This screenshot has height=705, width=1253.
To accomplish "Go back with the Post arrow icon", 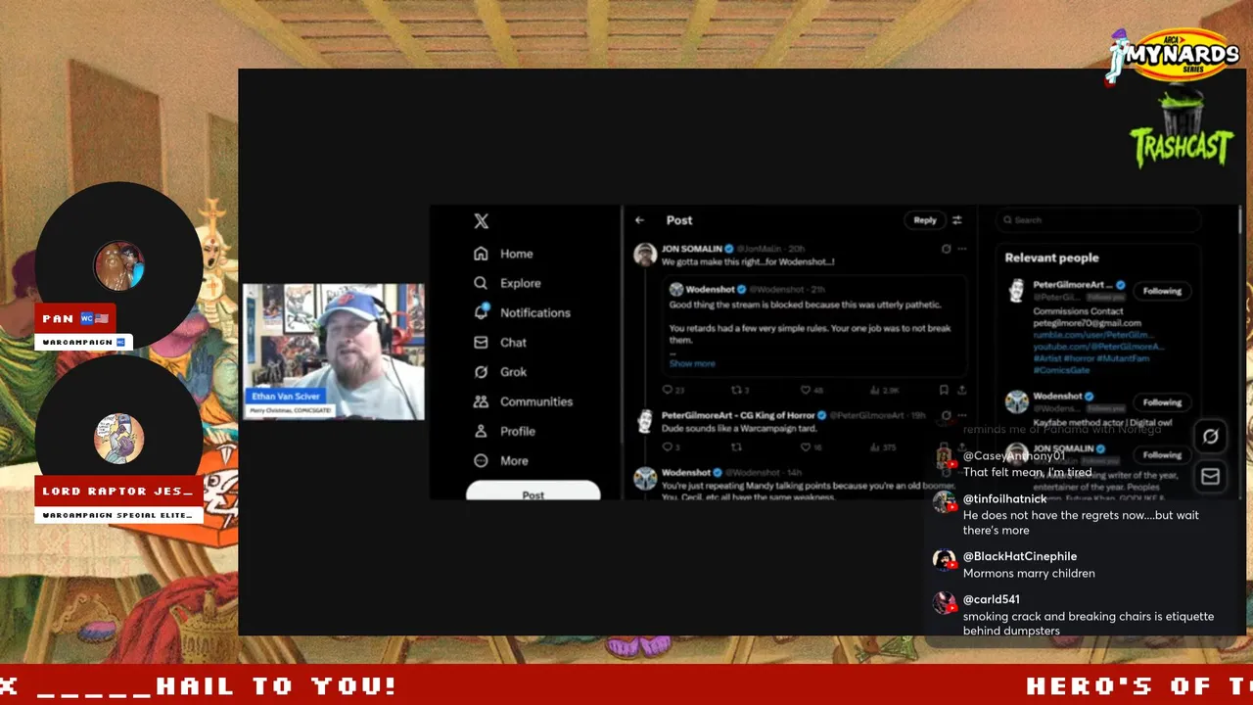I will 639,220.
